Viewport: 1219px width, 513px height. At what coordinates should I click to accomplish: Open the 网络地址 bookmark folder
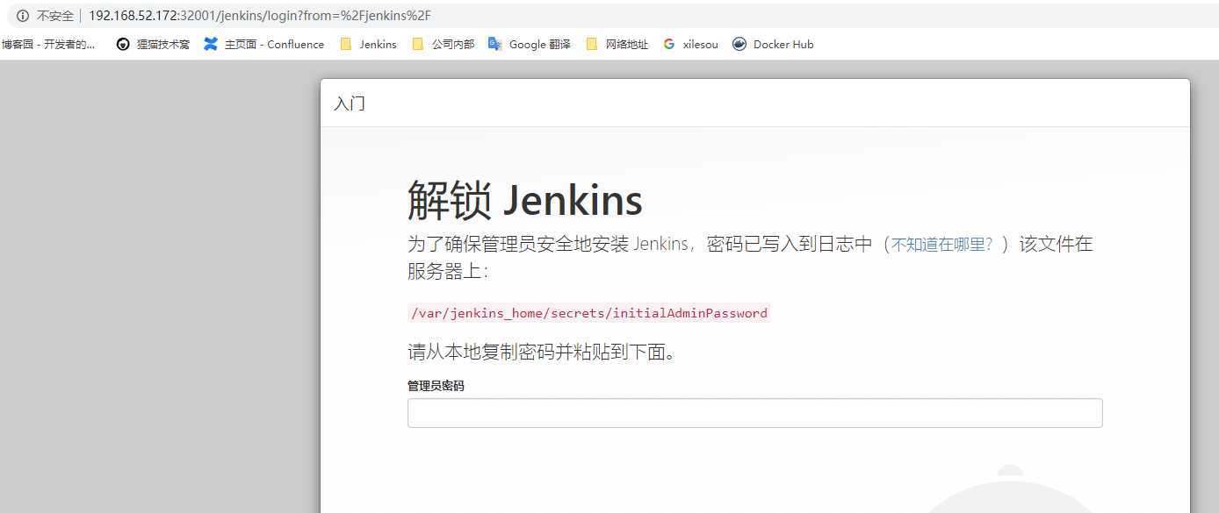617,44
